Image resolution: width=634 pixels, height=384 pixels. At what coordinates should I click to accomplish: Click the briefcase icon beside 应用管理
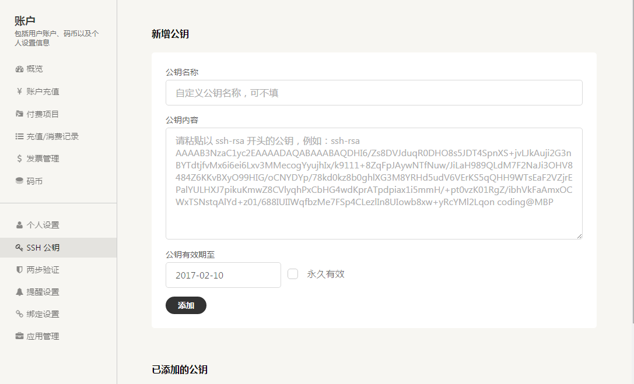(19, 336)
